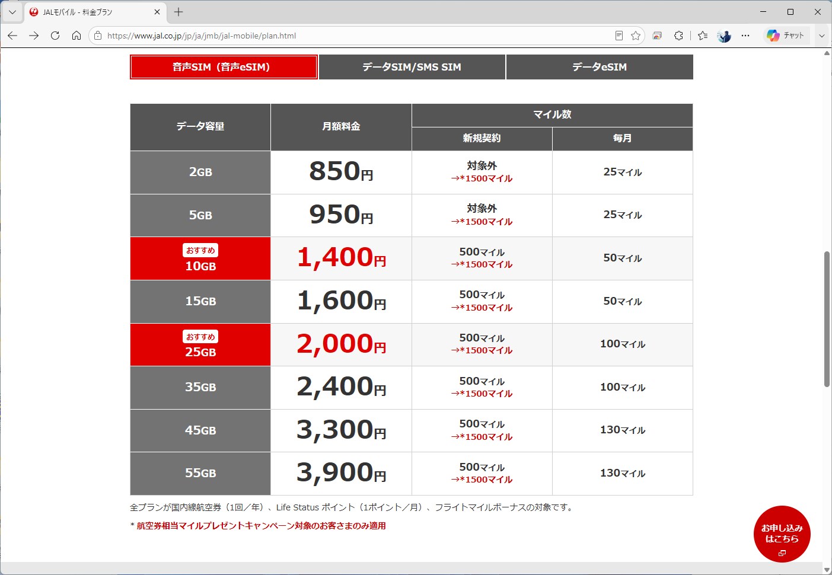The width and height of the screenshot is (832, 575).
Task: View site information lock icon
Action: [98, 36]
